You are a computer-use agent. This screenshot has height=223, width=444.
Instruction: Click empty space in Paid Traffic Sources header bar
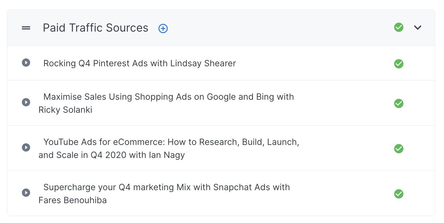(x=279, y=28)
